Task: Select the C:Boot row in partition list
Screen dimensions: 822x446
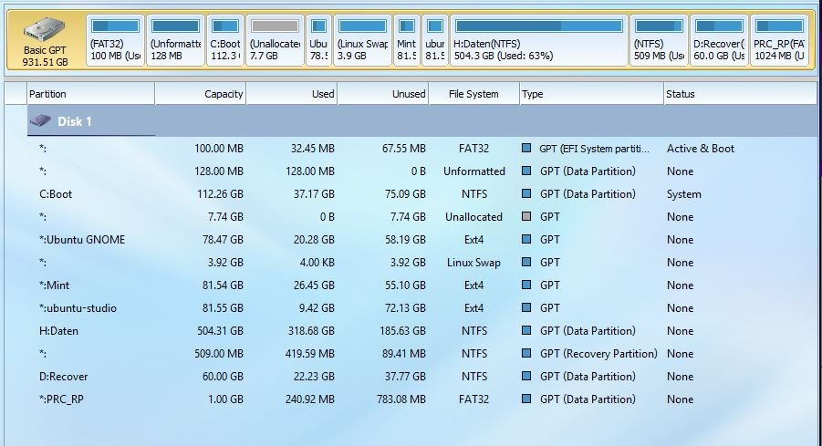Action: point(422,194)
